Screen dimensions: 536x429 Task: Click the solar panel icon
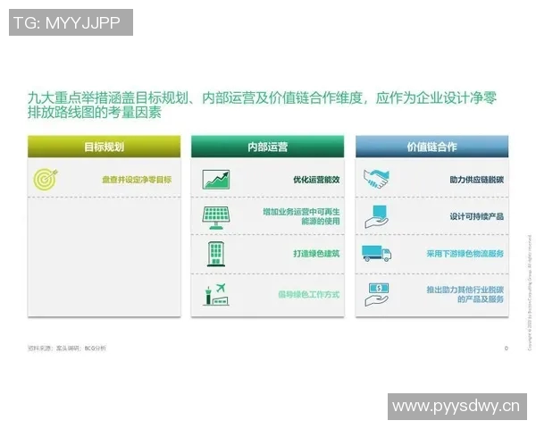[x=216, y=217]
